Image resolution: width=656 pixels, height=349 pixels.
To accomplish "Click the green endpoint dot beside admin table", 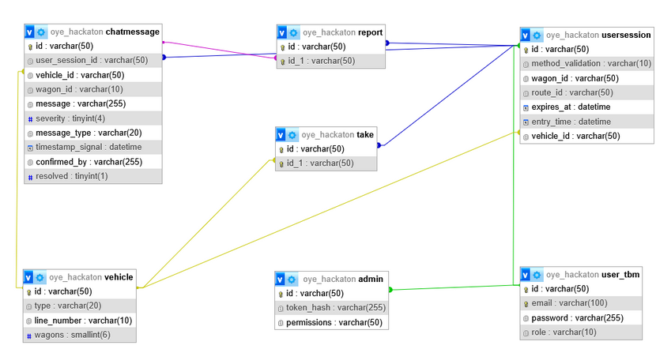I will [x=390, y=290].
